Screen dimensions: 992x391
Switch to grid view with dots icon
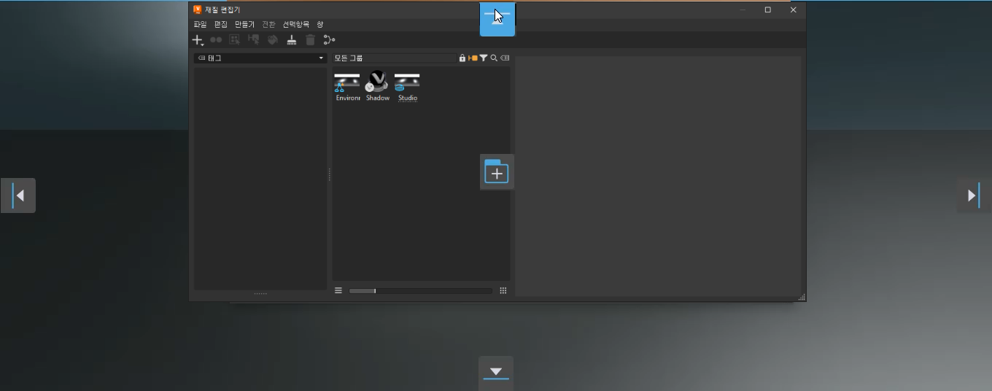coord(503,290)
